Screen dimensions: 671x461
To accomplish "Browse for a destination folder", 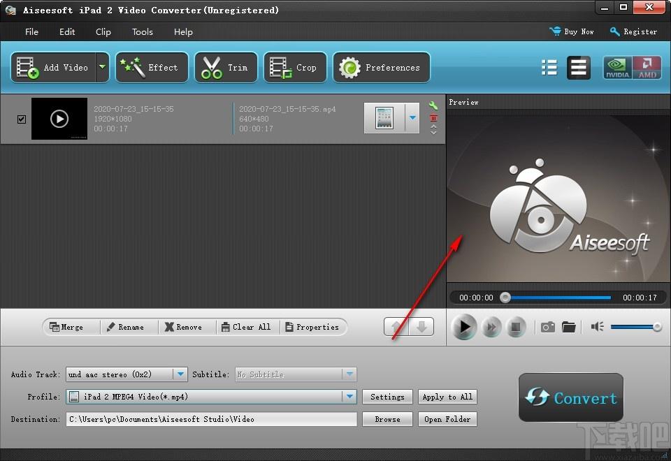I will coord(387,419).
